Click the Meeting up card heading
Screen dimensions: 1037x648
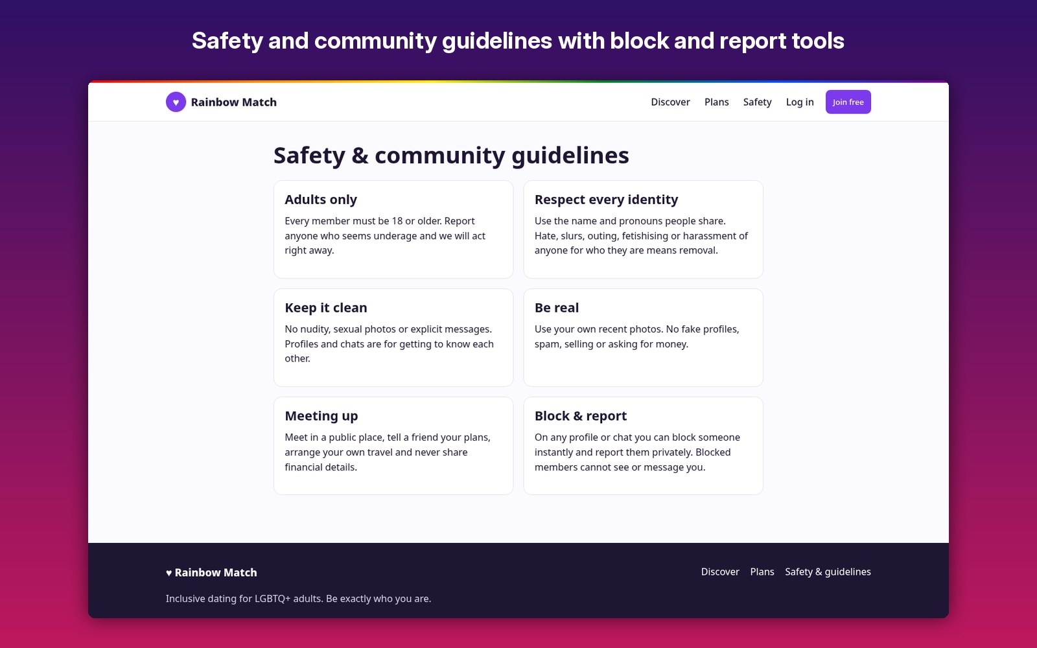(x=321, y=416)
